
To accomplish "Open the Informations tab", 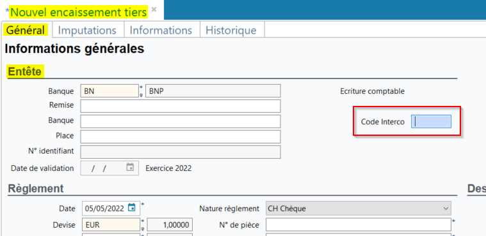I will pos(161,30).
